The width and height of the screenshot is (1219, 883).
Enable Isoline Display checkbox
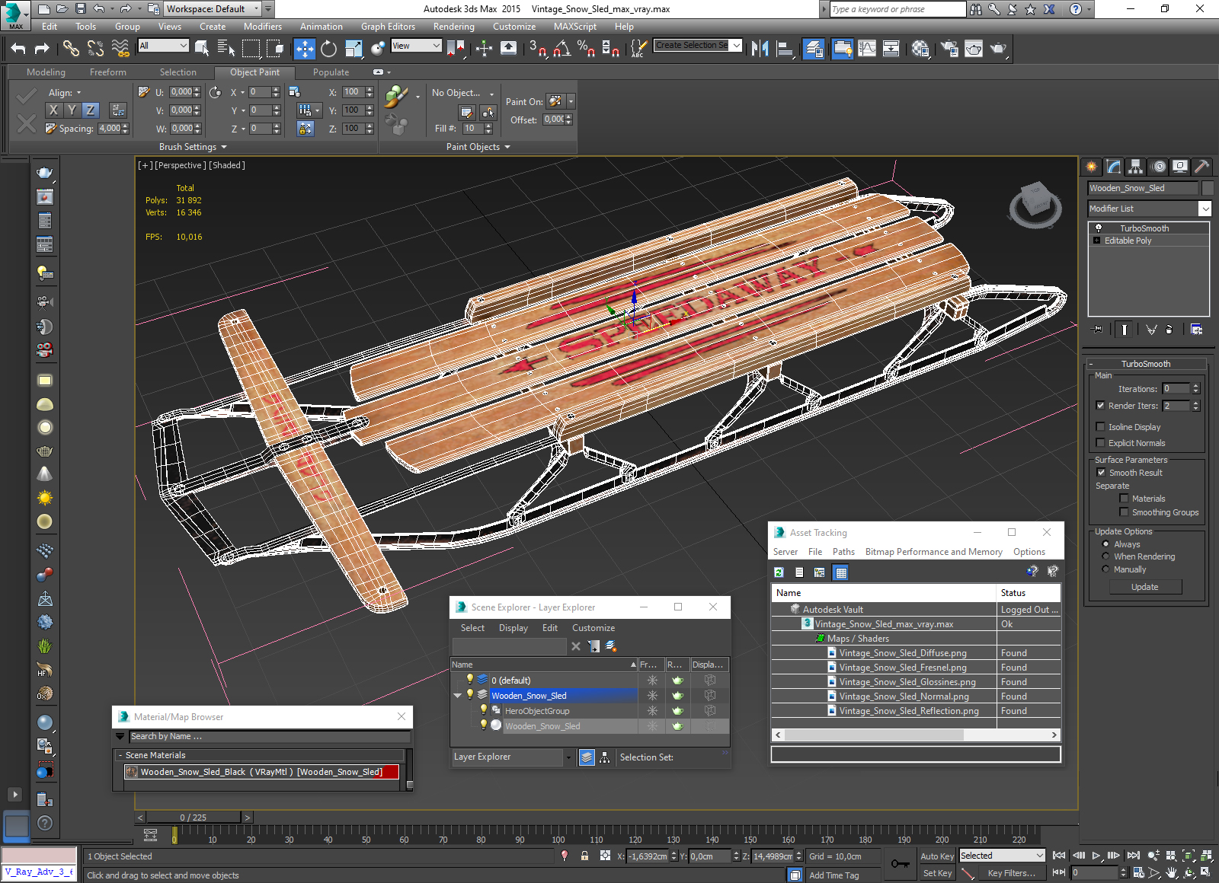pos(1100,427)
